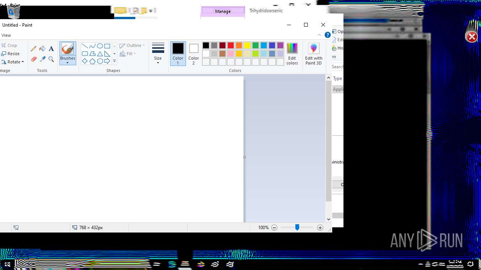Click the Manage tab in background window
This screenshot has height=270, width=481.
[x=223, y=11]
